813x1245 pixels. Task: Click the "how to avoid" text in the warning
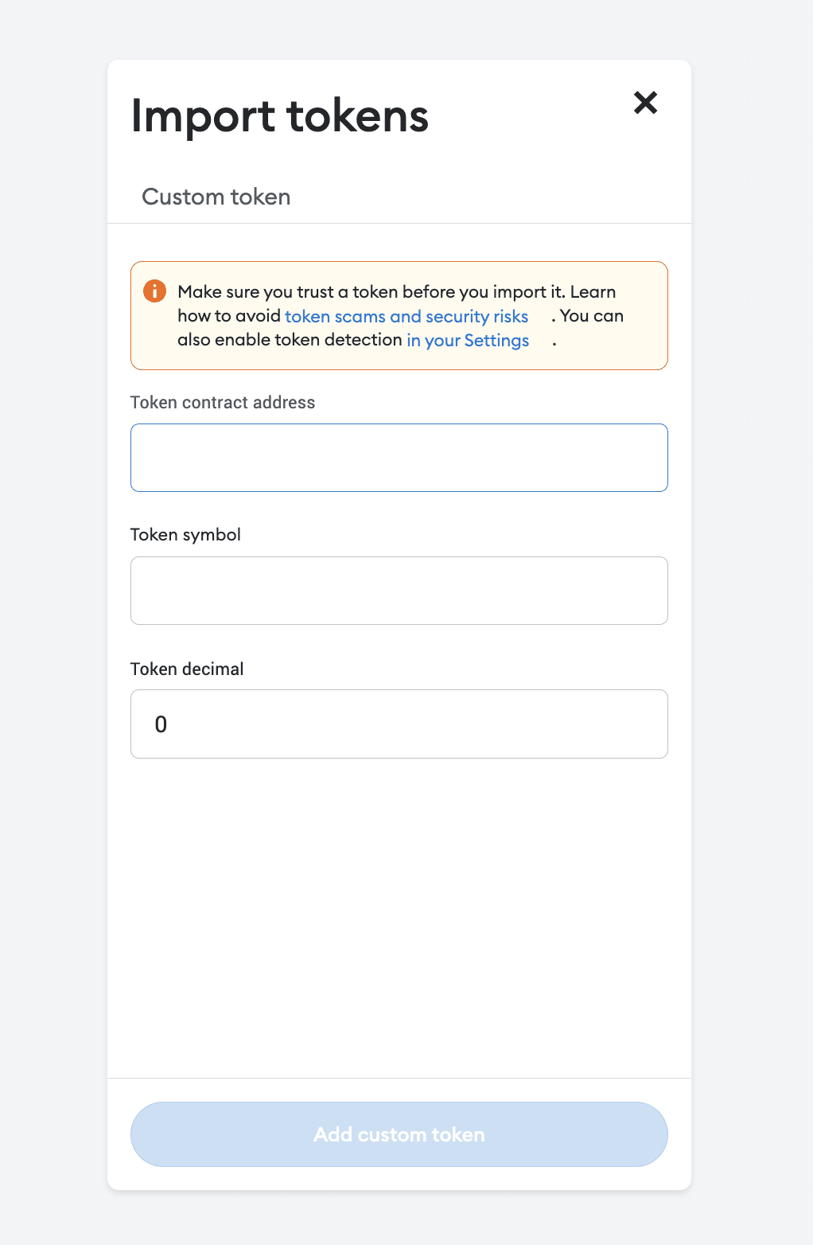(229, 316)
